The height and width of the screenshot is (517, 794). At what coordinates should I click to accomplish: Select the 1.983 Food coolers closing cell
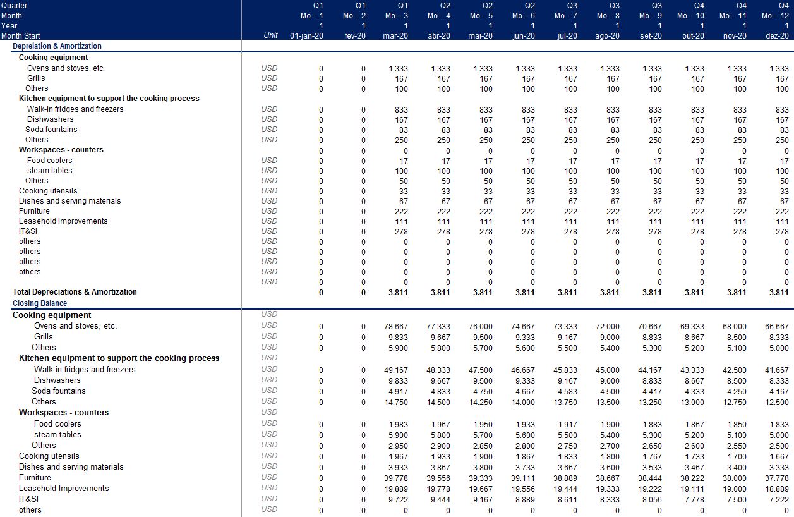(398, 424)
